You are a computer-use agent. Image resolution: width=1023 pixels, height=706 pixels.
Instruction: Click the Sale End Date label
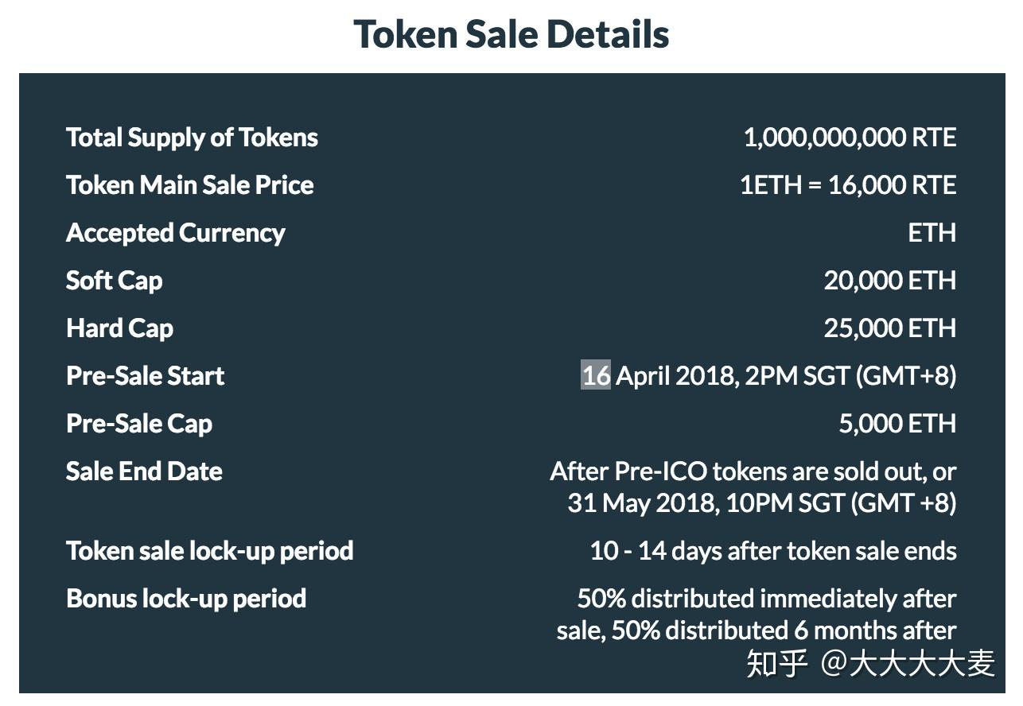pyautogui.click(x=144, y=471)
